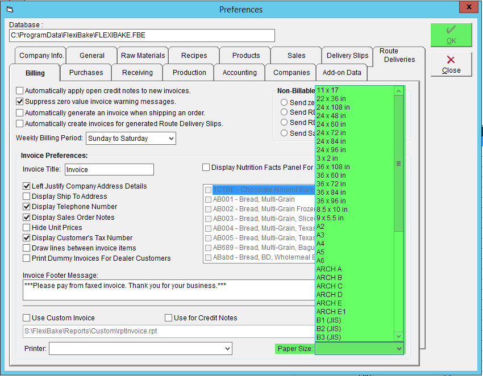Open the Printer dropdown
483x376 pixels.
tap(227, 349)
